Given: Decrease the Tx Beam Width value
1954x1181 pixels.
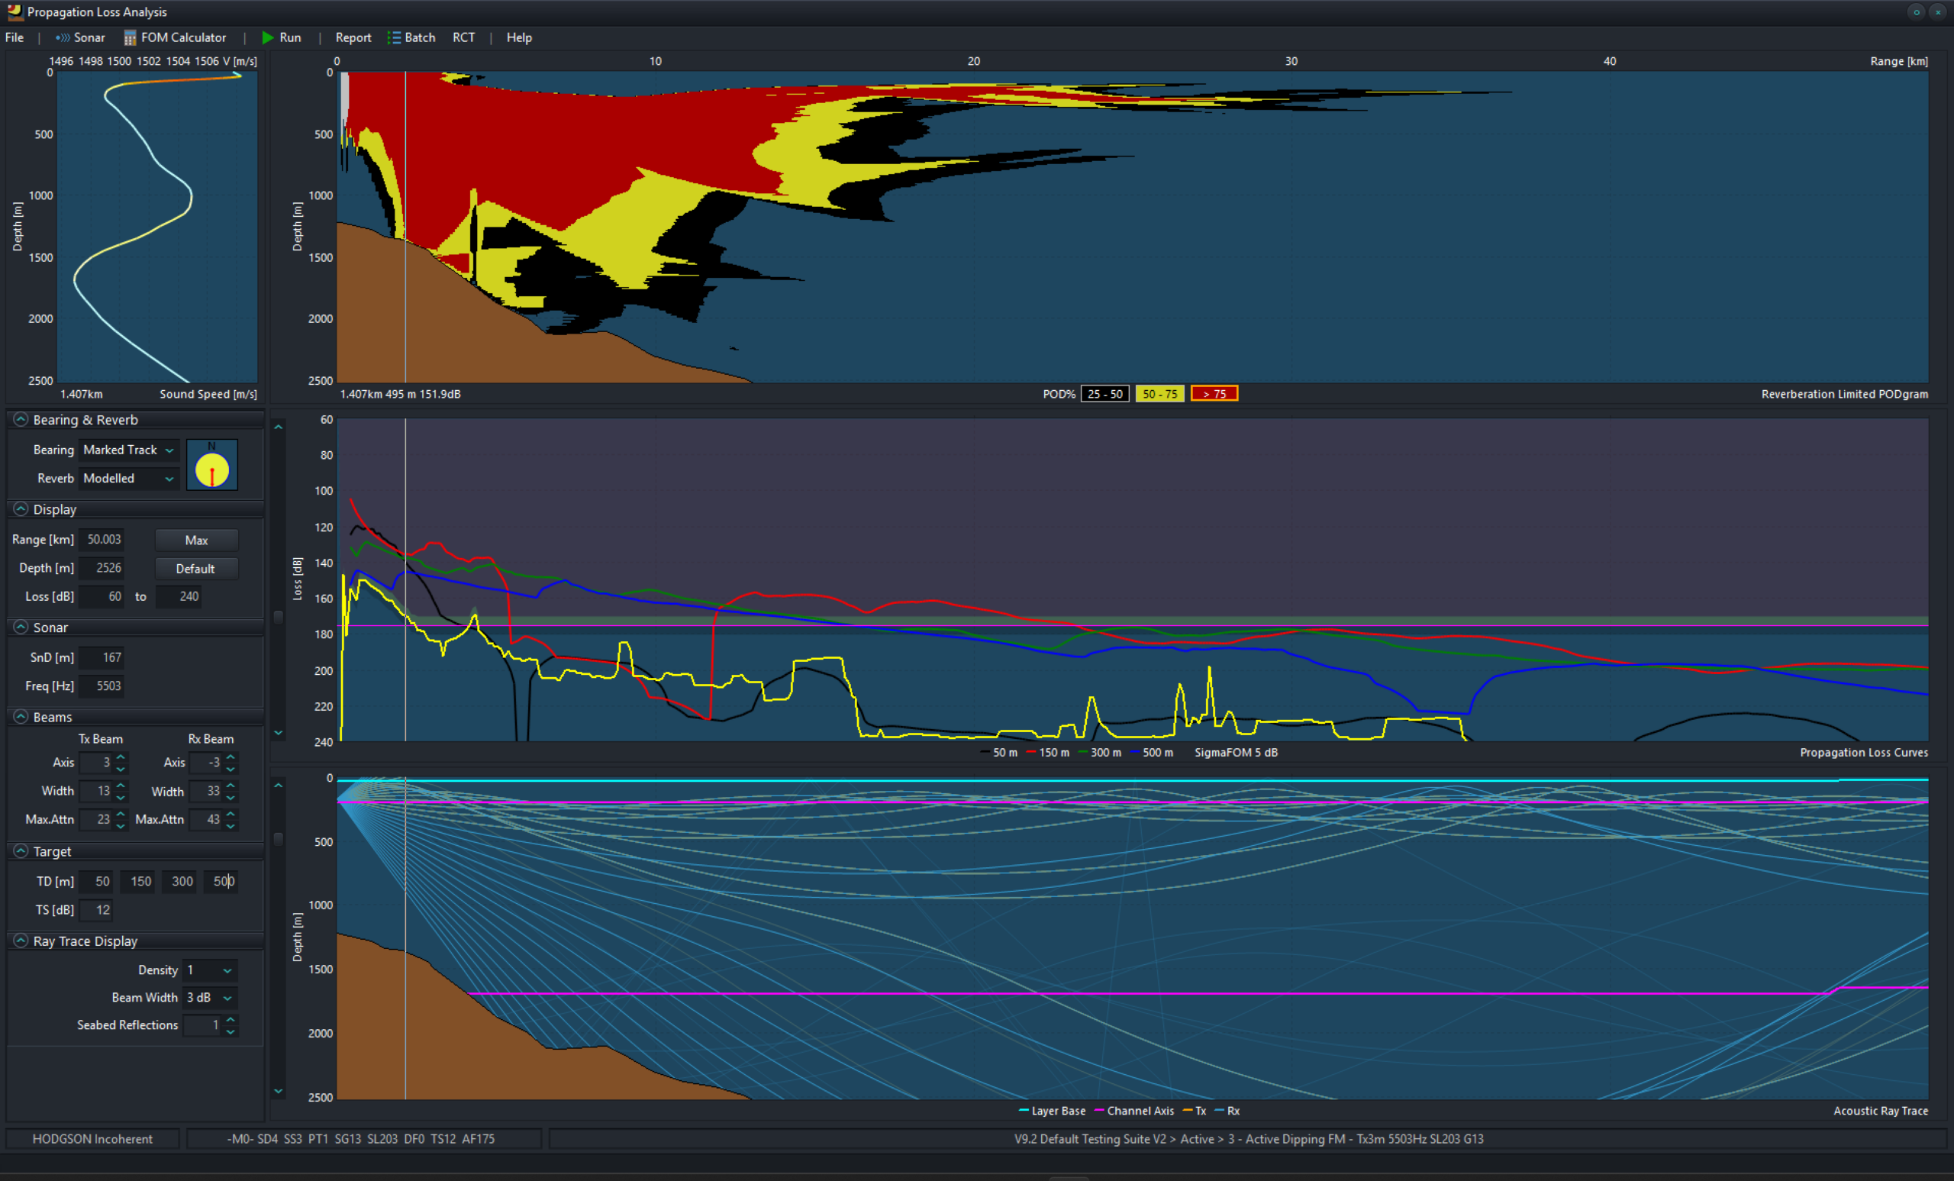Looking at the screenshot, I should tap(121, 797).
